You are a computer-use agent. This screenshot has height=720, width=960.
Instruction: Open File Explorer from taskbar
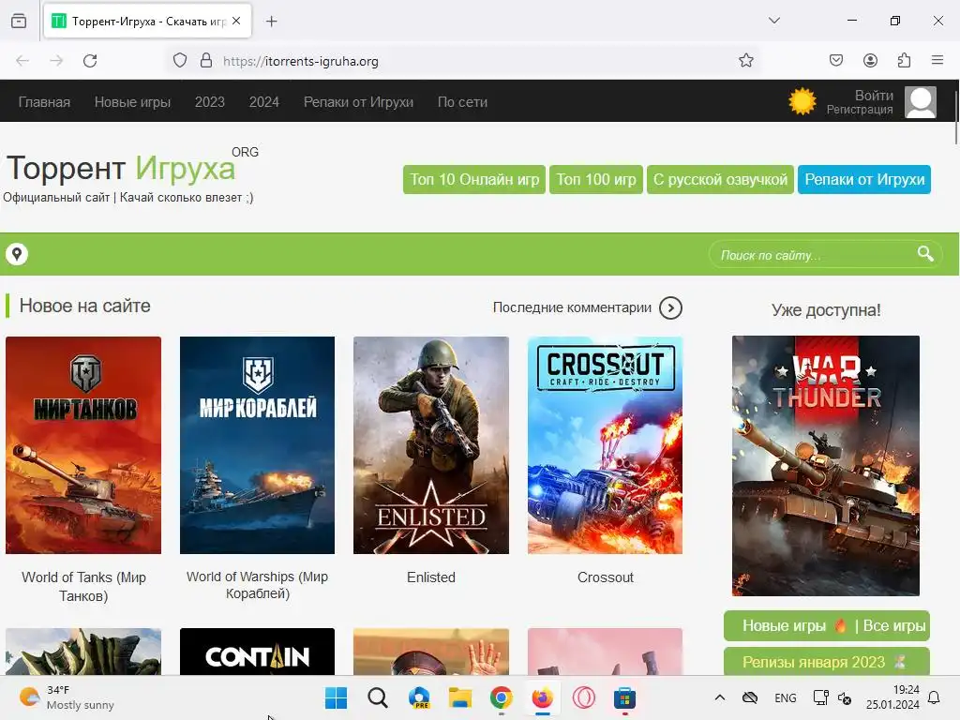point(459,697)
